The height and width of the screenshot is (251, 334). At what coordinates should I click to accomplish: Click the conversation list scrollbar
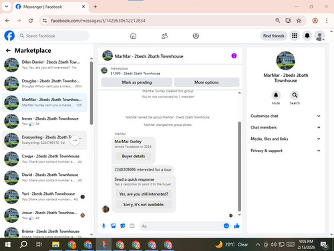point(92,93)
